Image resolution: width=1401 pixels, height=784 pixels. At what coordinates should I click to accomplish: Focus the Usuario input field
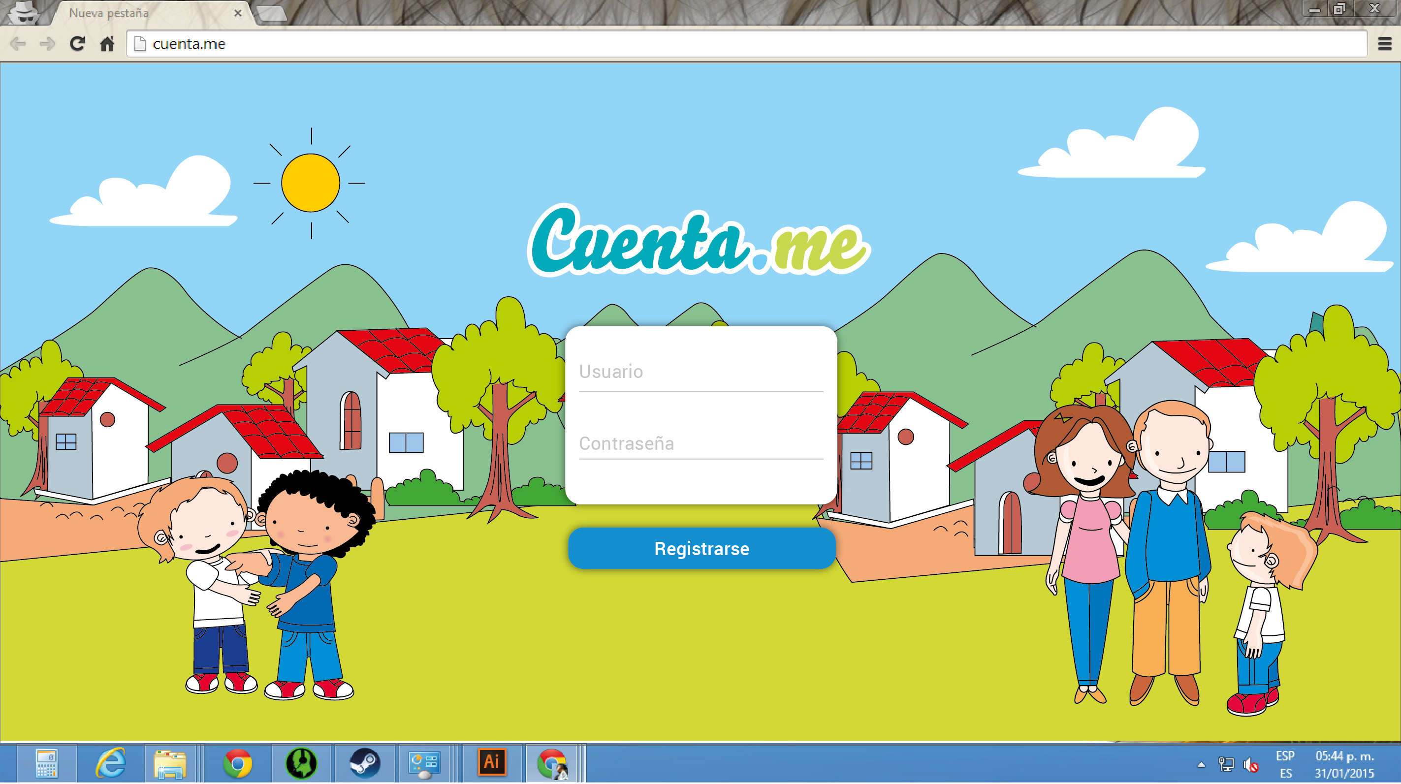pos(700,373)
